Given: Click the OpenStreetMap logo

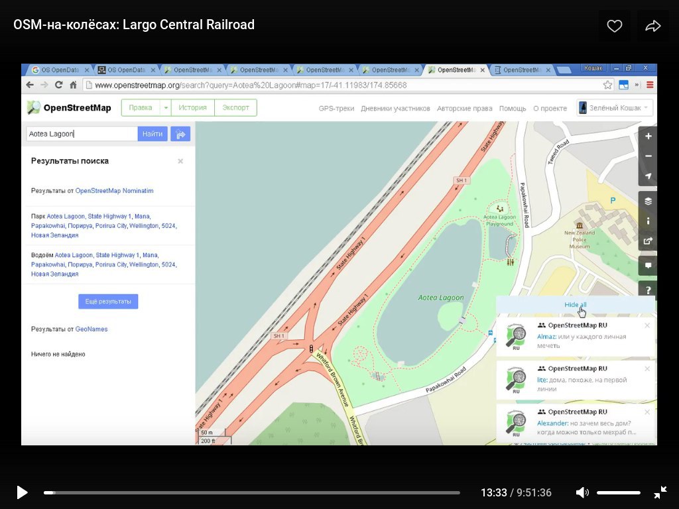Looking at the screenshot, I should pos(69,108).
